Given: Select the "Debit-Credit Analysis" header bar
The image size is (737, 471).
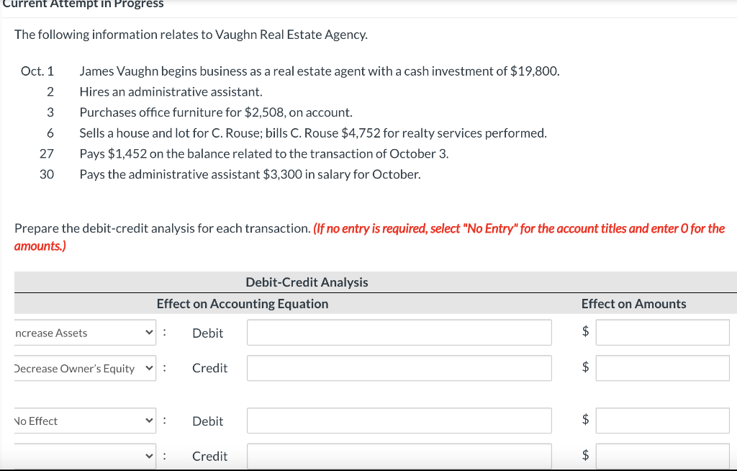Looking at the screenshot, I should pyautogui.click(x=307, y=281).
